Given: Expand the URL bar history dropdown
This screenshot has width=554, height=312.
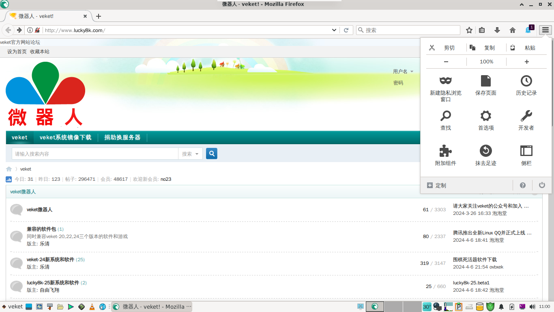Looking at the screenshot, I should (x=334, y=30).
